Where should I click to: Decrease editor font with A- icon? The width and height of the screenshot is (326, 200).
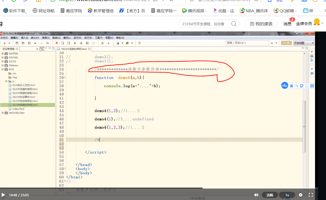108,43
